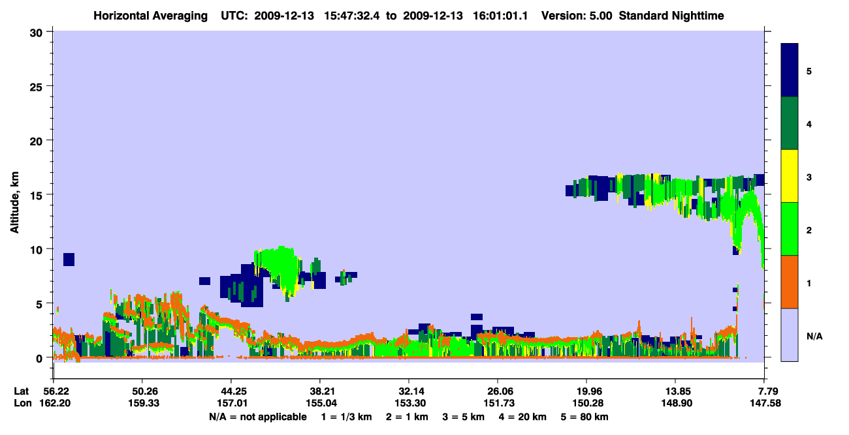The image size is (849, 435).
Task: Click the orange level 1 colorbar segment
Action: pyautogui.click(x=790, y=282)
